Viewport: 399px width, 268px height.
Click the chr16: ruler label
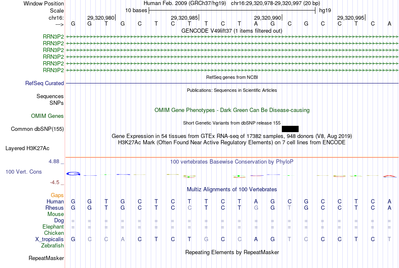pos(56,18)
